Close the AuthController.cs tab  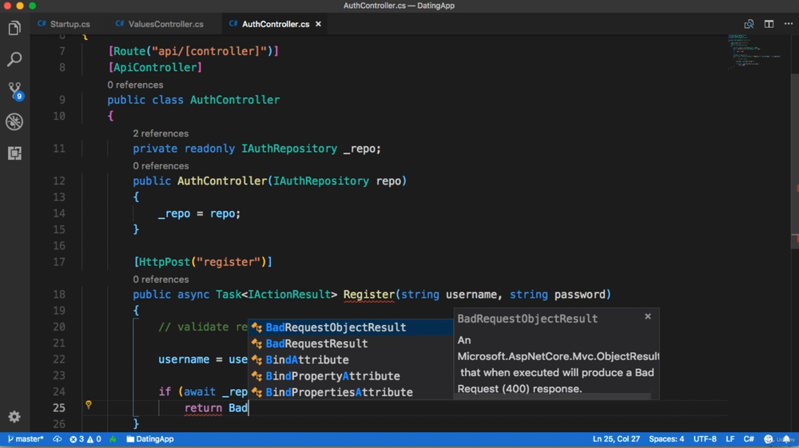point(319,24)
